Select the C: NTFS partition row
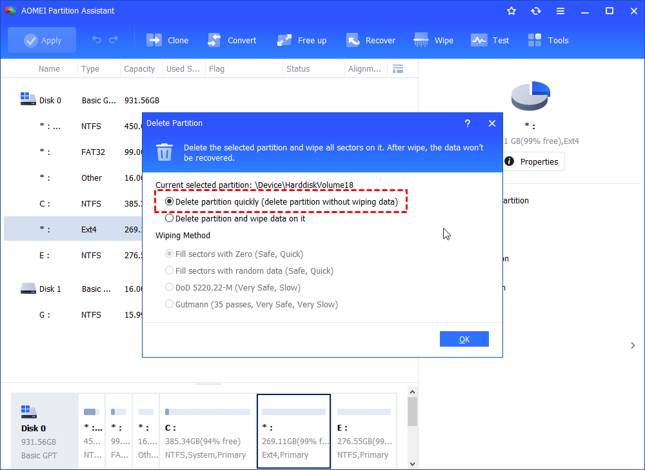Viewport: 645px width, 470px height. 73,204
